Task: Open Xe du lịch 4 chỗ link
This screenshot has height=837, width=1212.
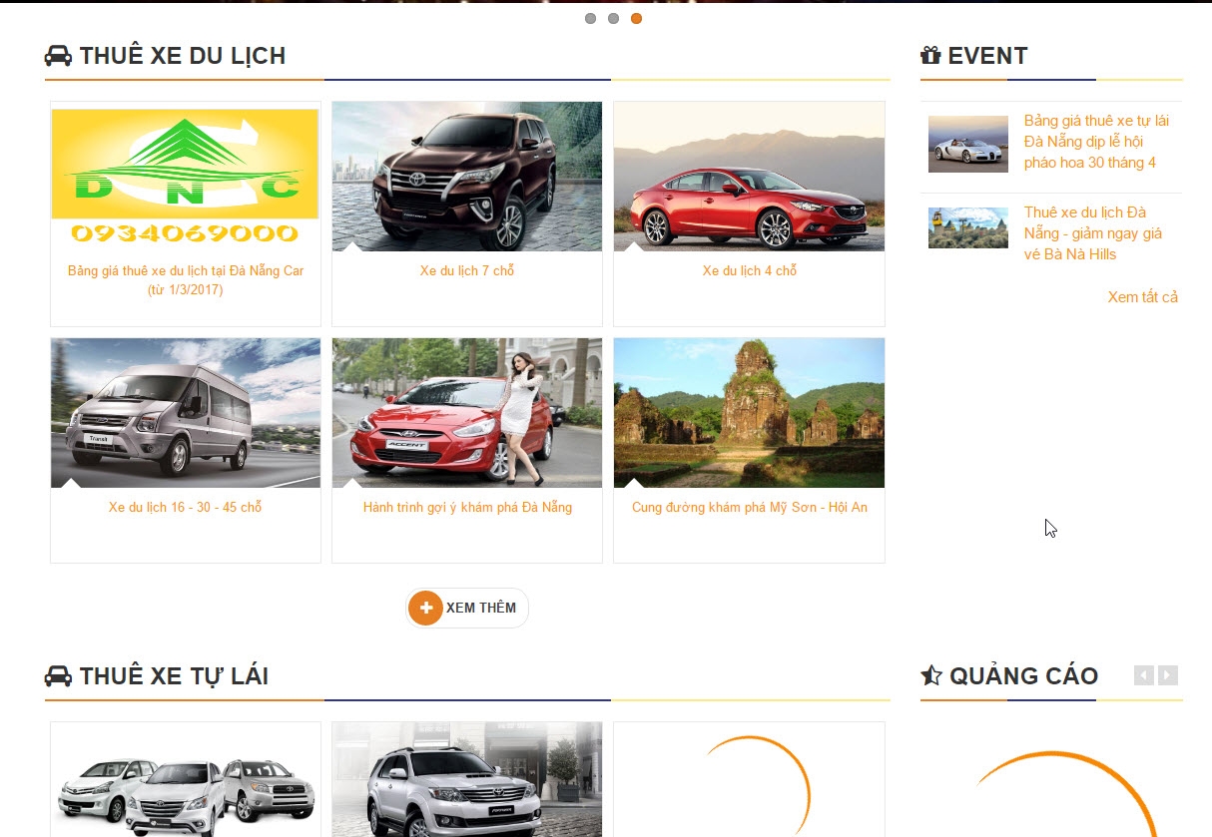Action: (x=750, y=270)
